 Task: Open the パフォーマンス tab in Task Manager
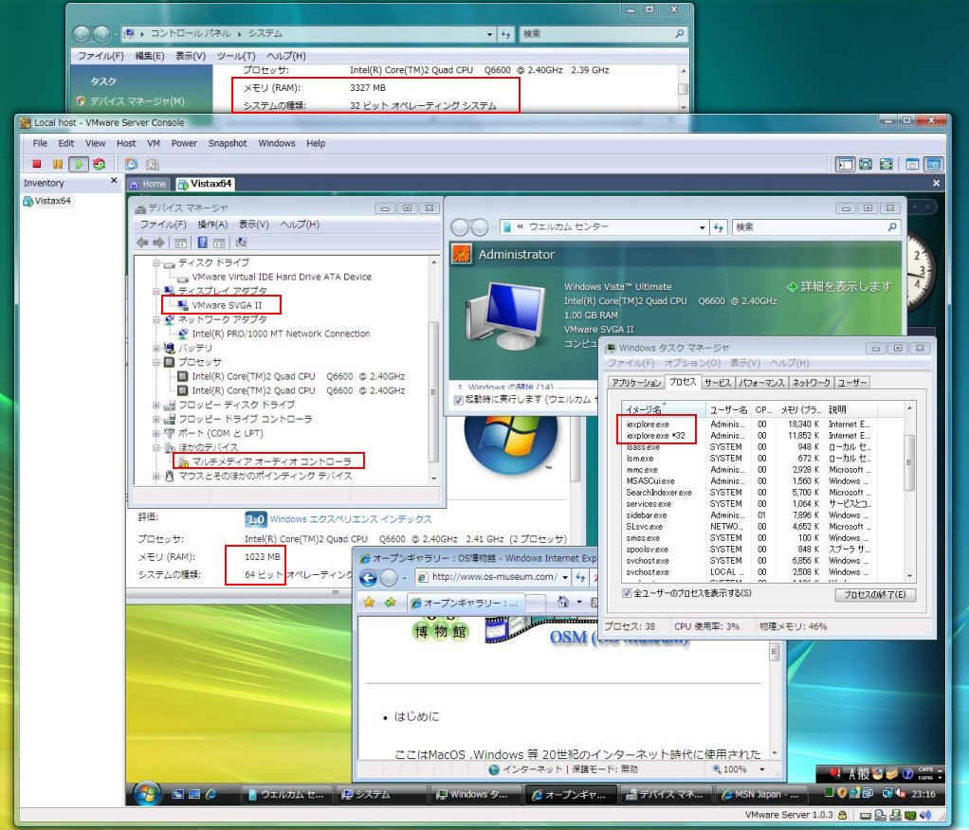(761, 383)
